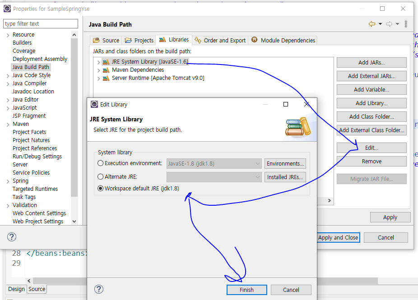Click the Installed JREs button
The height and width of the screenshot is (300, 418).
285,177
